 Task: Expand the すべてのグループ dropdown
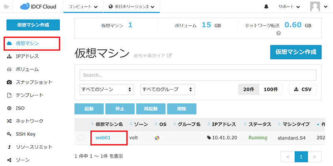(x=168, y=89)
